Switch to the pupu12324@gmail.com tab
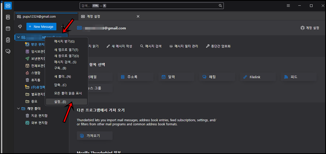The image size is (326, 154). (46, 16)
